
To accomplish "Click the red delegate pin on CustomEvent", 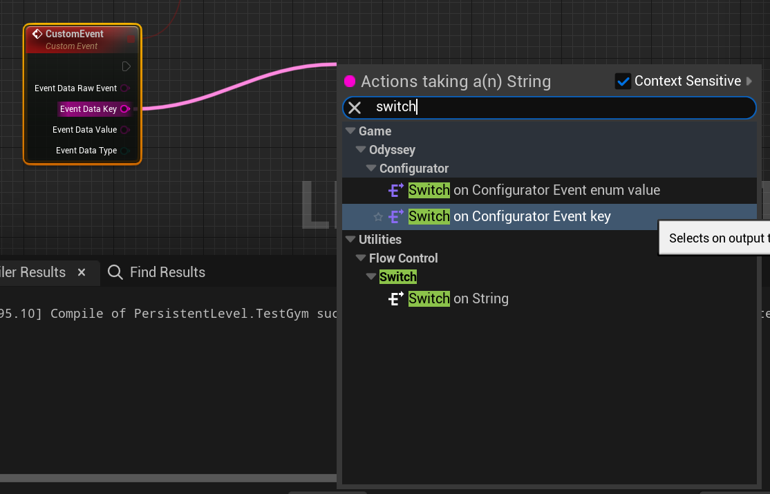I will [131, 39].
